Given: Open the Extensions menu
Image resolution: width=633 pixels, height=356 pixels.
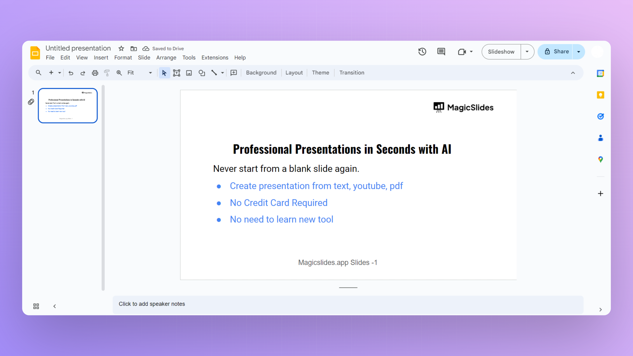Looking at the screenshot, I should (x=215, y=57).
